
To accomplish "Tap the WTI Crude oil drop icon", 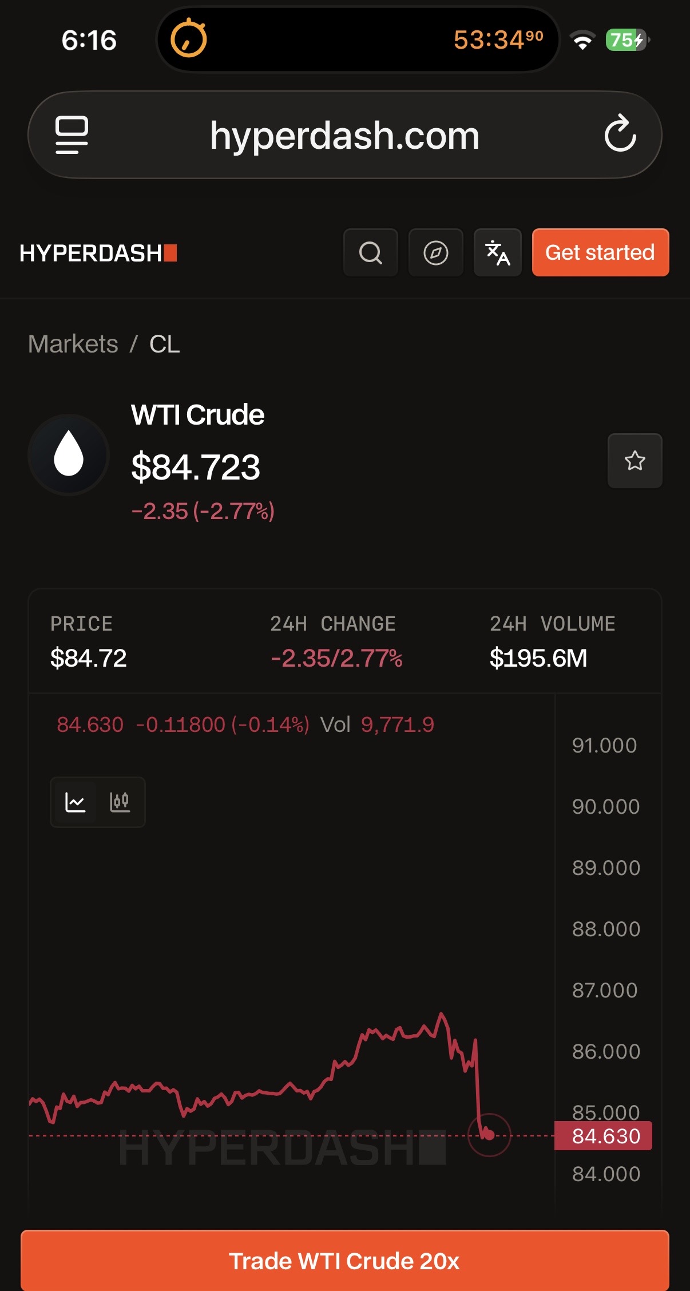I will coord(69,454).
